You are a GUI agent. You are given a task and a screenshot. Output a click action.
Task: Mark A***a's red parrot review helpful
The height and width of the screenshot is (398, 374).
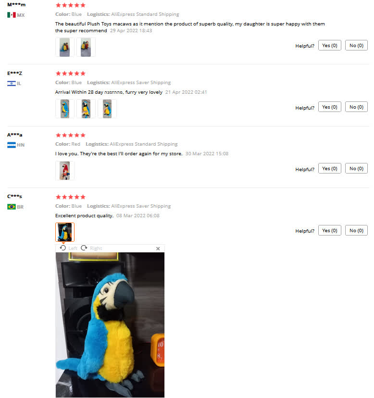[x=330, y=169]
